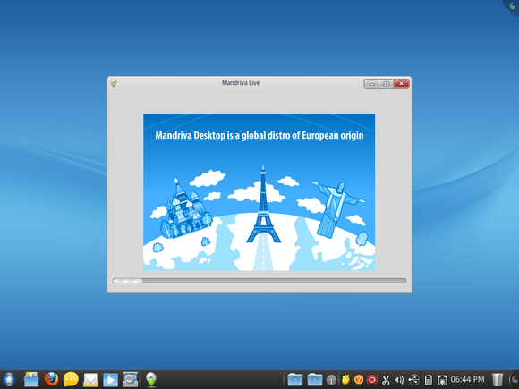519x389 pixels.
Task: Open the gray info icon in the panel
Action: [x=331, y=380]
